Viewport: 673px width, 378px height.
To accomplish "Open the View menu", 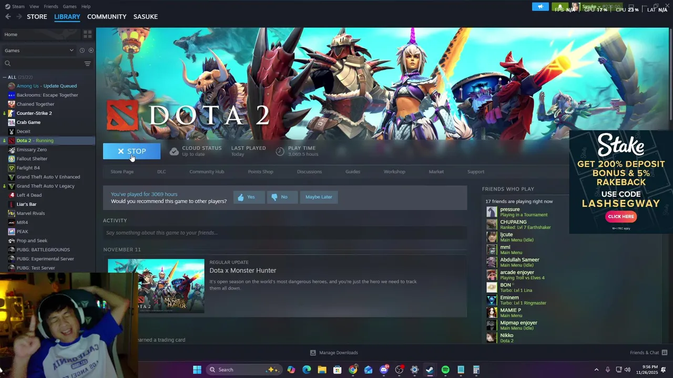I will click(x=34, y=6).
